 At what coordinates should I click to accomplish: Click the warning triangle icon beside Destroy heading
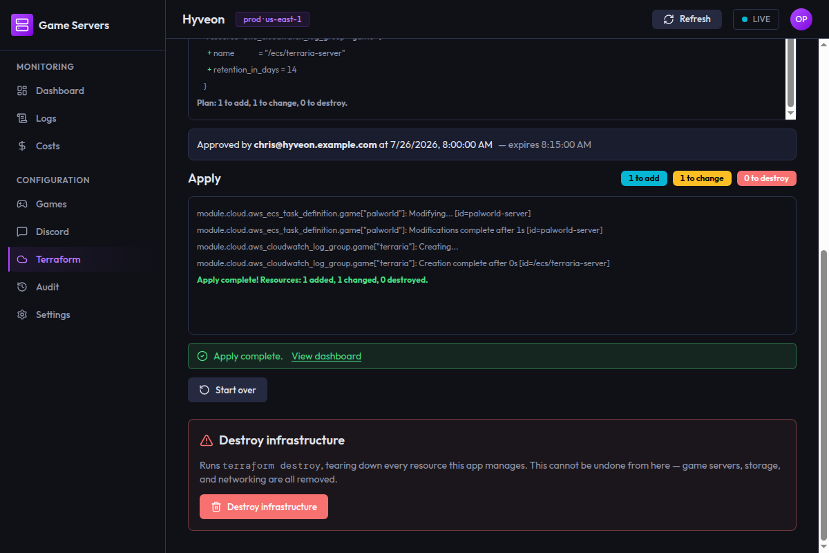click(206, 440)
